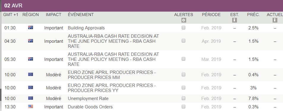Click the 02 AVR date header
Image resolution: width=283 pixels, height=111 pixels.
click(13, 6)
